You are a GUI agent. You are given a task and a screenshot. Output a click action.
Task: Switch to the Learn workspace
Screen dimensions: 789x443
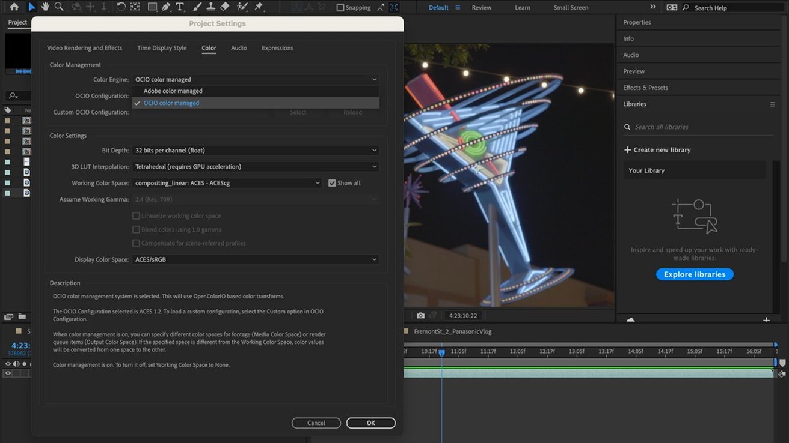point(523,8)
